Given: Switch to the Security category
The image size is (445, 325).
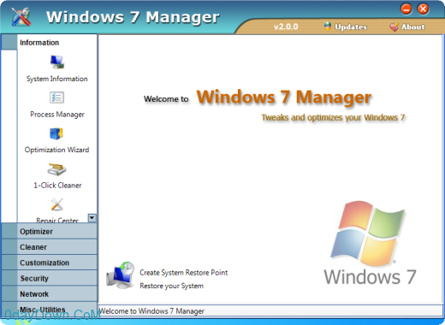Looking at the screenshot, I should [49, 278].
